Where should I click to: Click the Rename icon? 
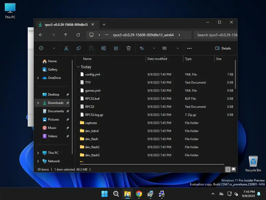(104, 48)
